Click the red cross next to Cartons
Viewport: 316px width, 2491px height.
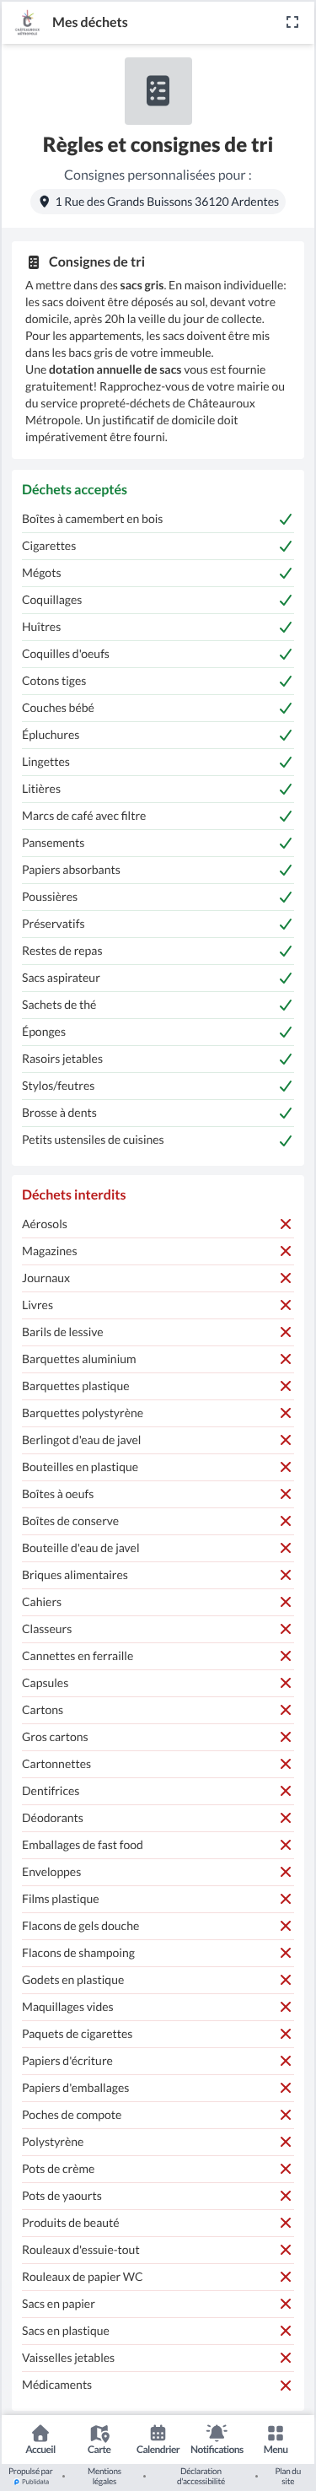coord(286,1710)
